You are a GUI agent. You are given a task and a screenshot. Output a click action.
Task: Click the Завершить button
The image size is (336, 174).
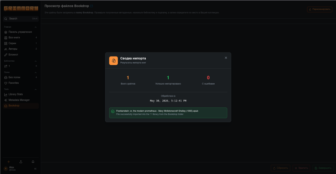pyautogui.click(x=323, y=168)
